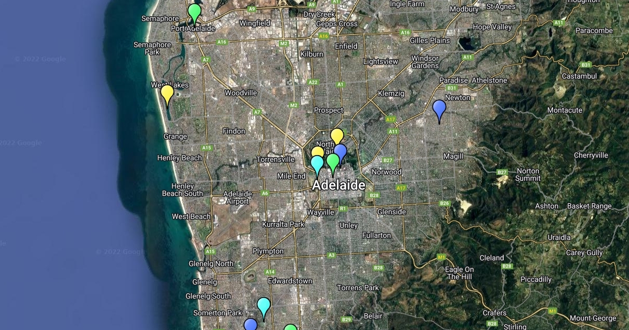629x330 pixels.
Task: Click the Norwood suburb label
Action: (x=386, y=172)
